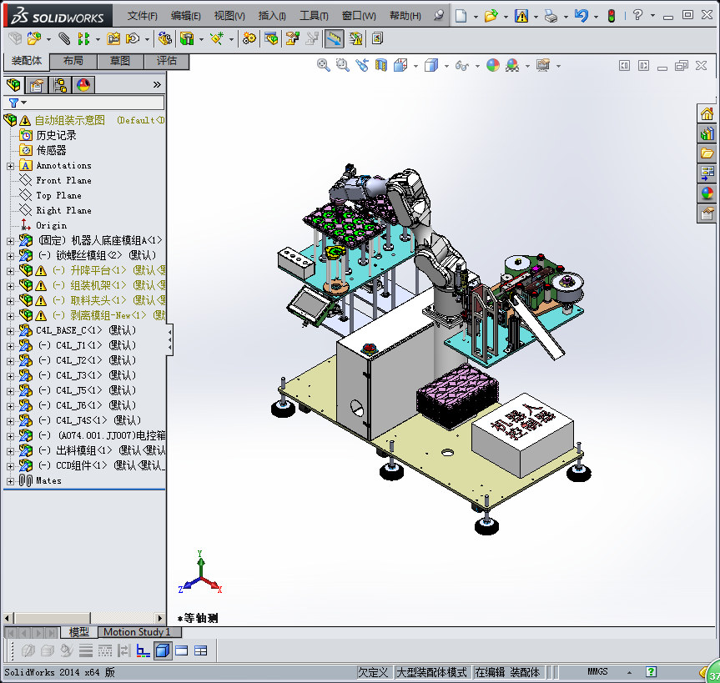
Task: Click the New Motion Study gears icon
Action: [249, 38]
